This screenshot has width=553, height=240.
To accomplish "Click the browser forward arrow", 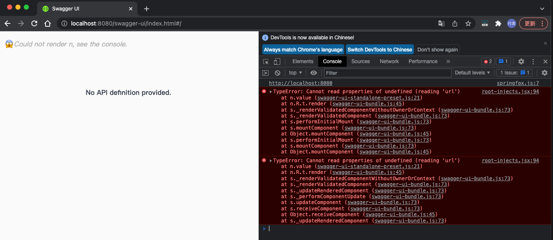I will (x=21, y=23).
